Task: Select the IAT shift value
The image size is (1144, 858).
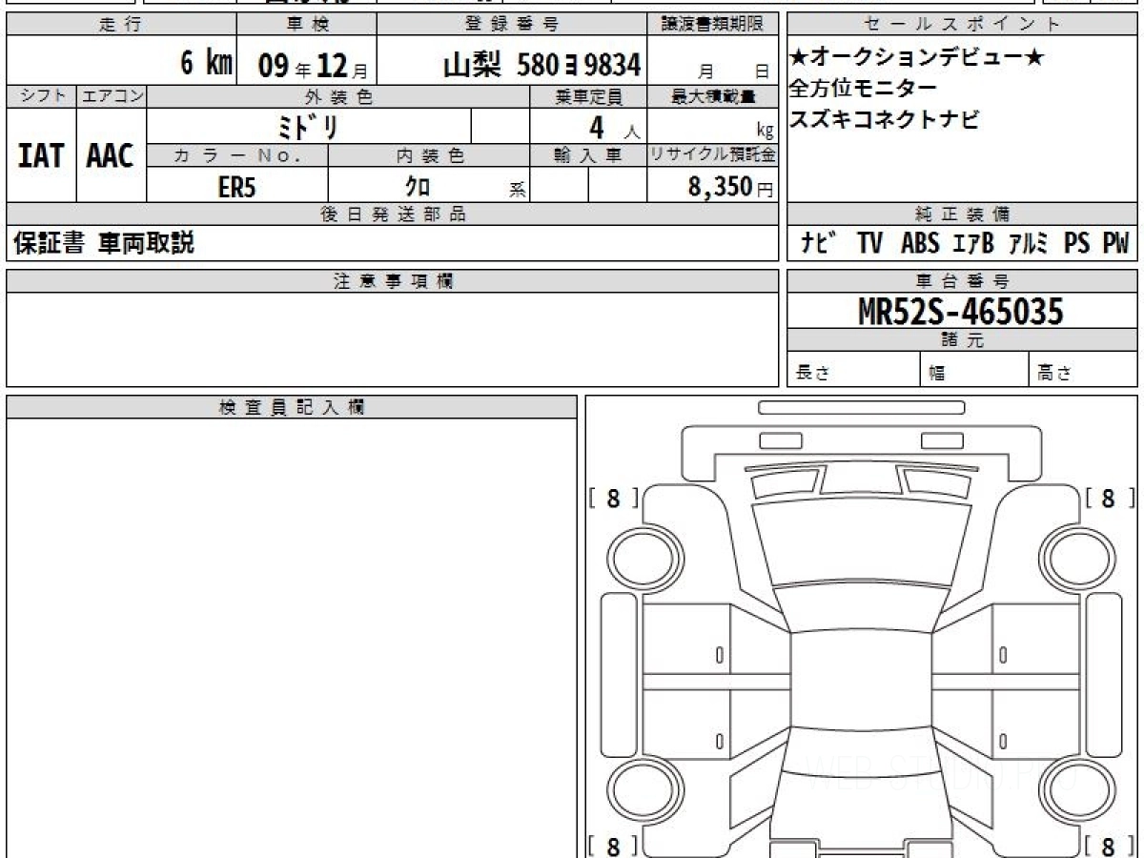Action: (x=41, y=156)
